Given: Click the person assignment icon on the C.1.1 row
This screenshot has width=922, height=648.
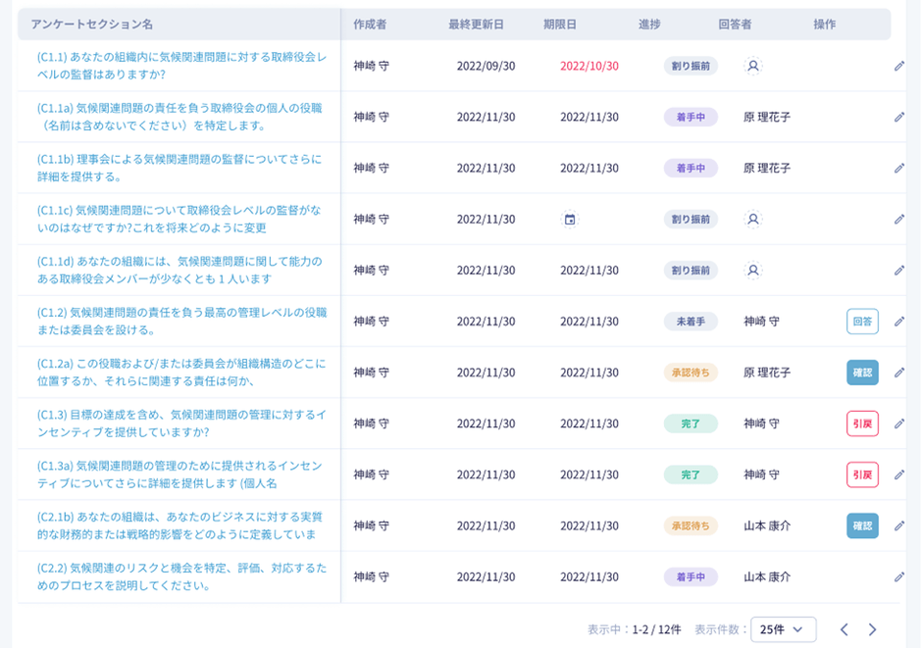Looking at the screenshot, I should point(751,67).
